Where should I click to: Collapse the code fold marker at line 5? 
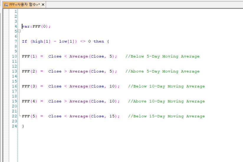19,31
